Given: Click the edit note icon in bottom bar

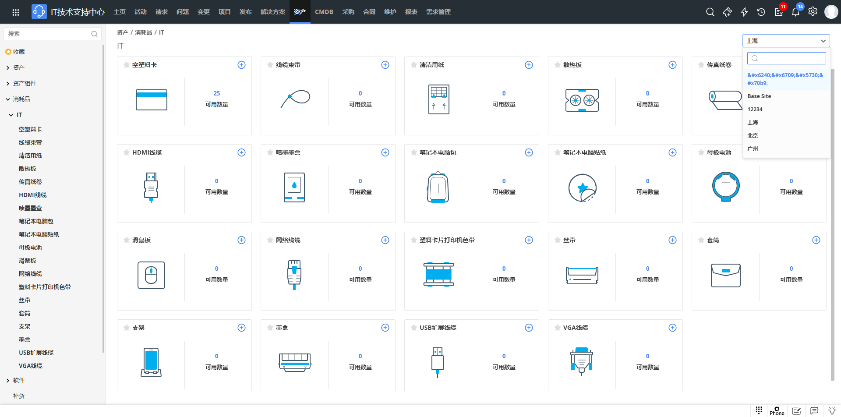Looking at the screenshot, I should [796, 411].
